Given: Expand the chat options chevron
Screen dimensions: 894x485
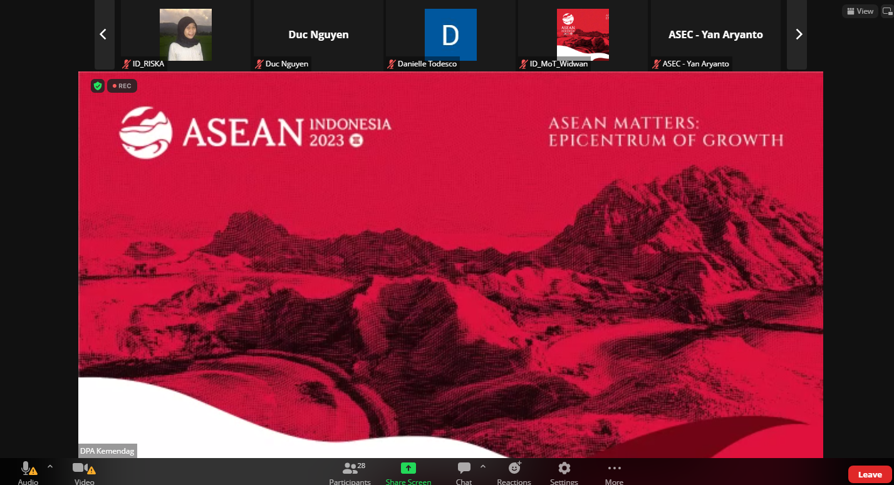Looking at the screenshot, I should (x=482, y=466).
